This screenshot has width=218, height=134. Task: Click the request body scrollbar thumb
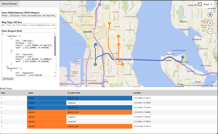[55, 46]
